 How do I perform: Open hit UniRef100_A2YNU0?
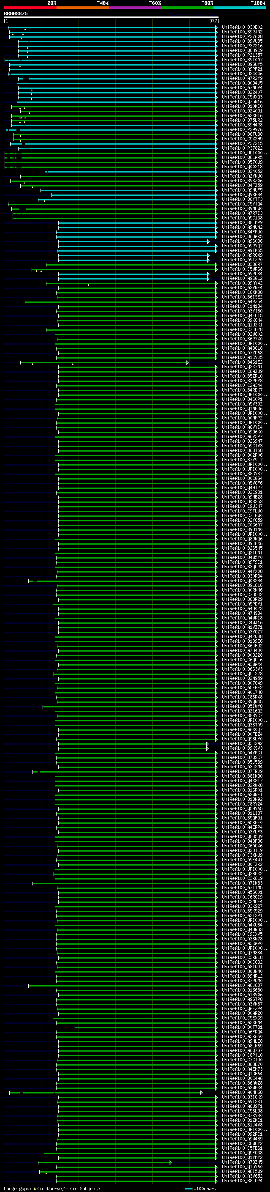tap(242, 176)
